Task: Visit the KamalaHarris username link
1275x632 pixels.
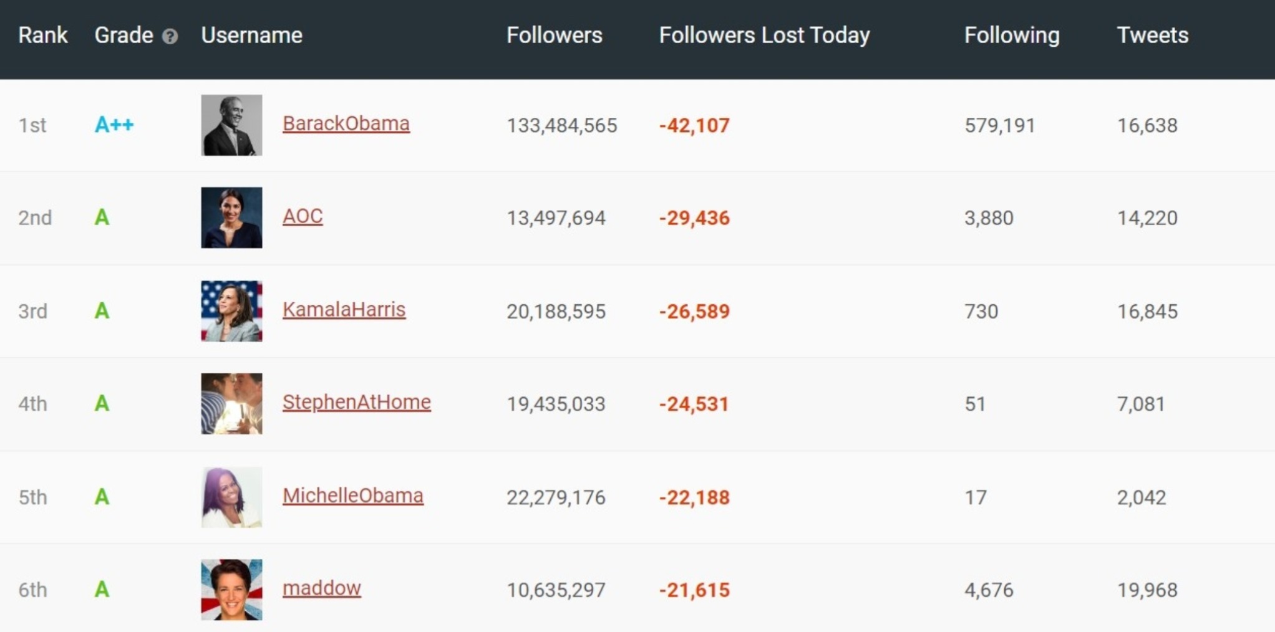Action: 344,309
